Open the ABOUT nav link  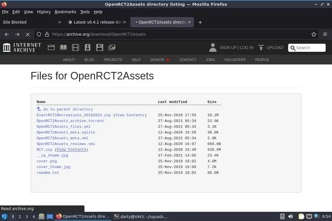coord(69,60)
